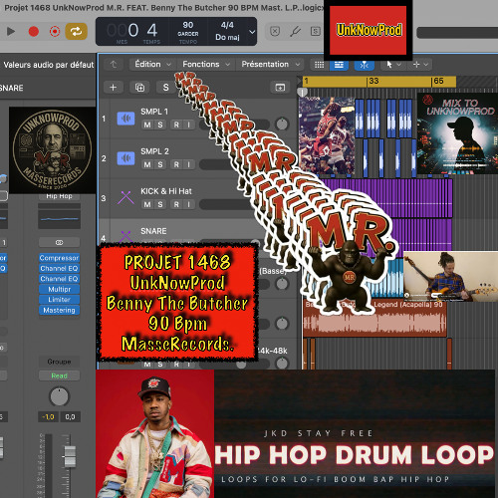The image size is (498, 498).
Task: Click the Replace mode icon in control bar
Action: click(x=275, y=32)
